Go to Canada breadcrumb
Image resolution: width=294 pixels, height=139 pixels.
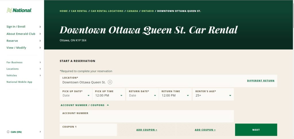coord(132,11)
